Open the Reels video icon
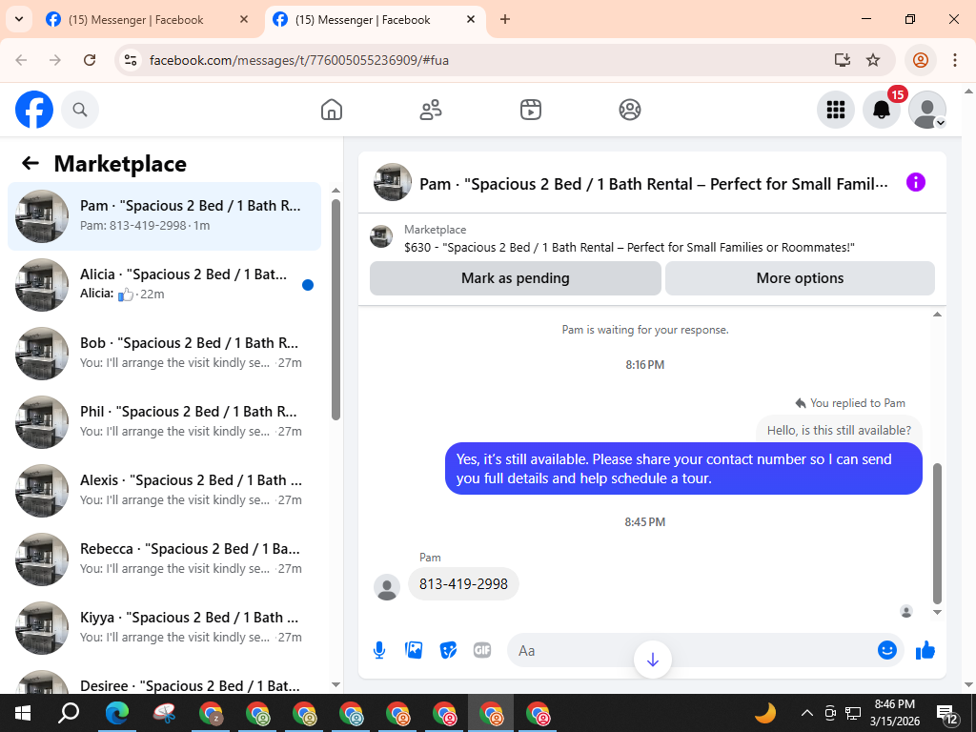Viewport: 976px width, 732px height. coord(530,110)
